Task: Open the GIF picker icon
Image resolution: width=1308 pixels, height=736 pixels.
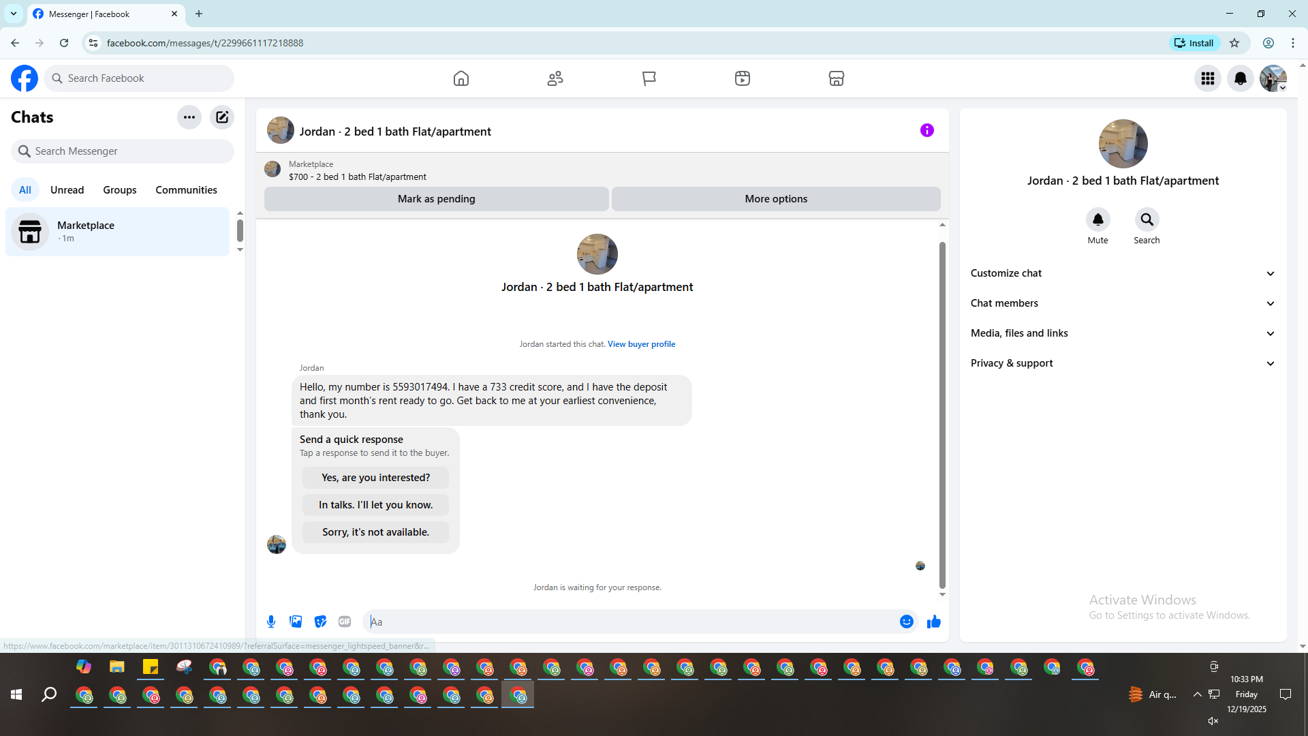Action: (345, 622)
